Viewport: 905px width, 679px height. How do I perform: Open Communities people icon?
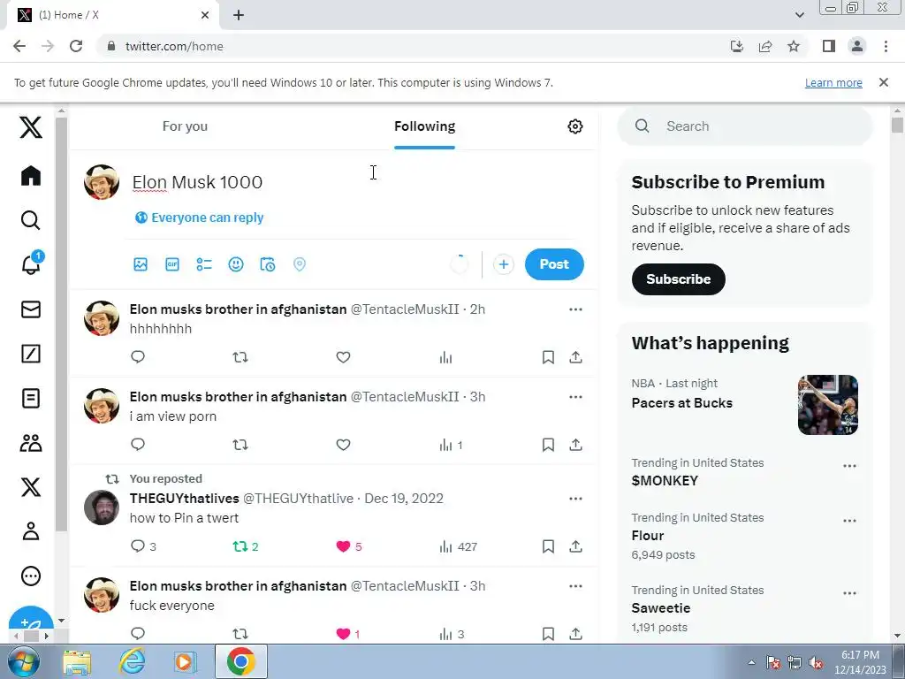[31, 443]
